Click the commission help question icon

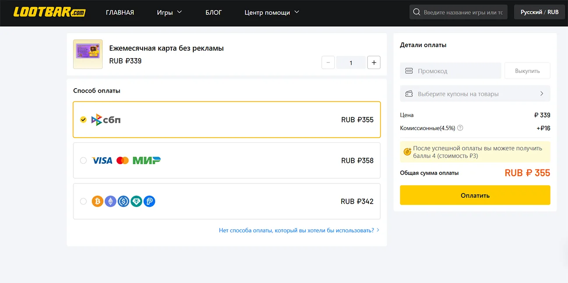click(x=460, y=128)
